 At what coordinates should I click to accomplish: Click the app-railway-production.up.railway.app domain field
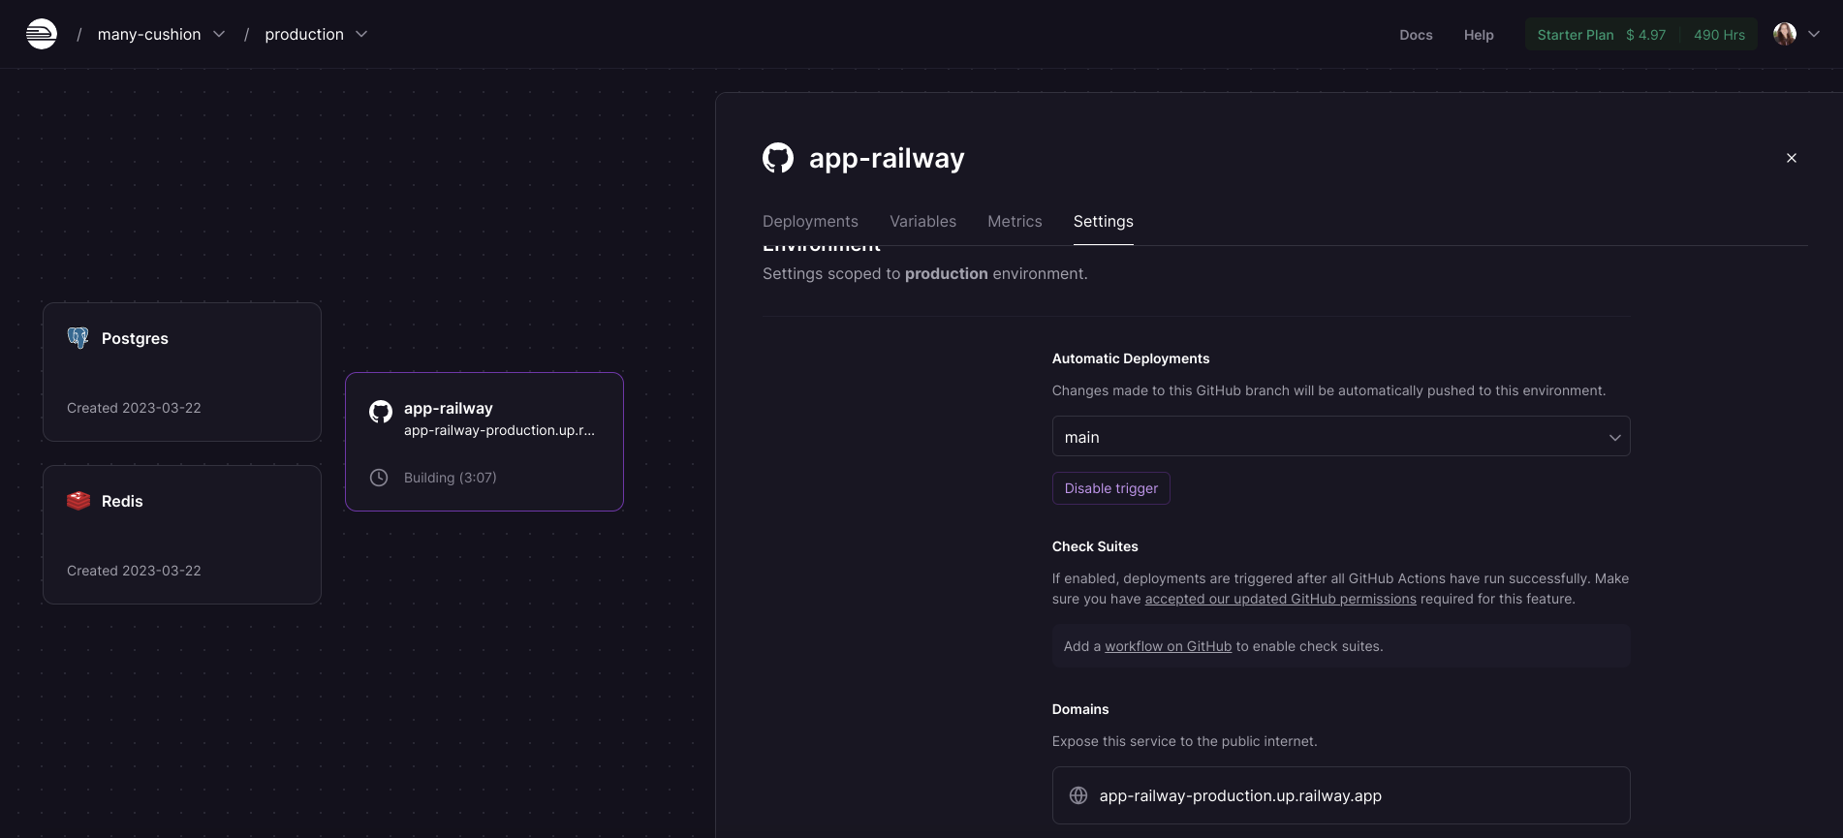click(1341, 795)
